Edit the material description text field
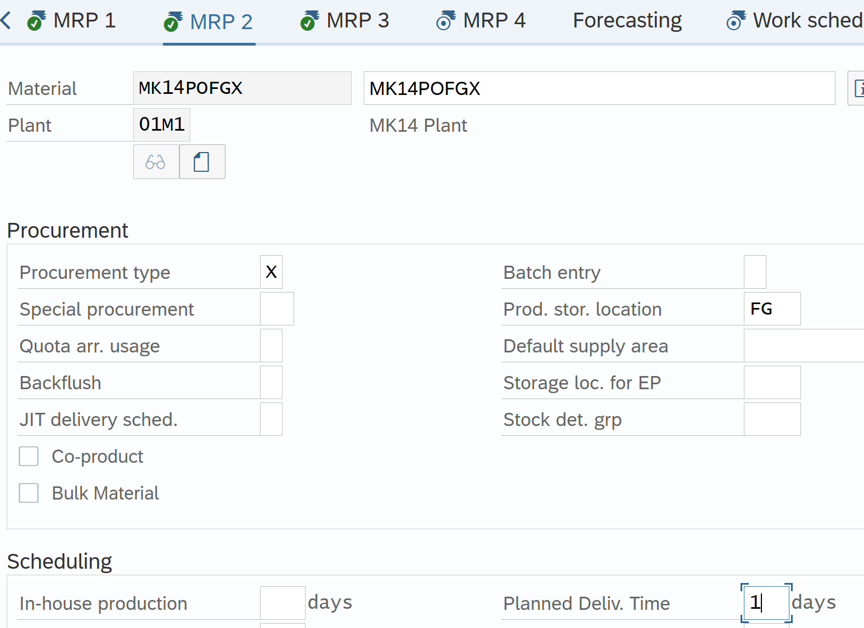Viewport: 864px width, 628px height. (599, 88)
